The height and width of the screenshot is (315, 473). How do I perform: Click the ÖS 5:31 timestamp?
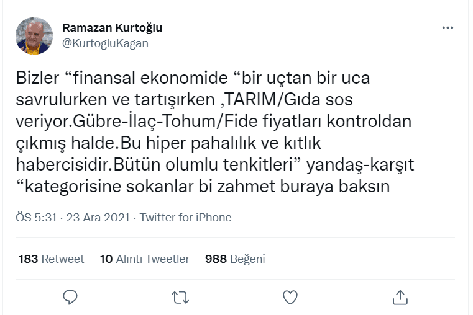point(37,218)
